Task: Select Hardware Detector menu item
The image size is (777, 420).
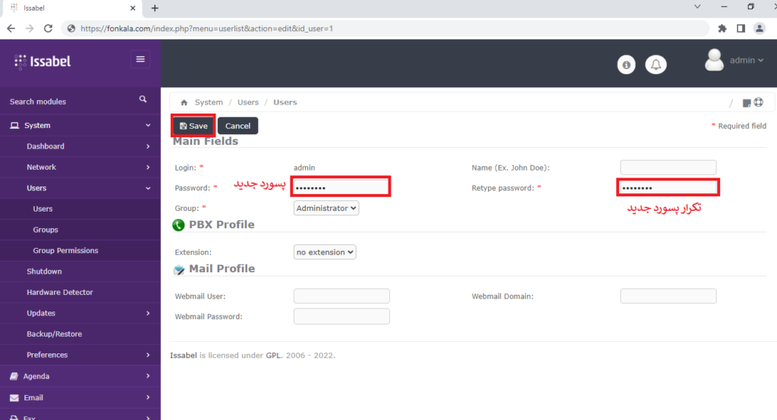Action: (x=60, y=293)
